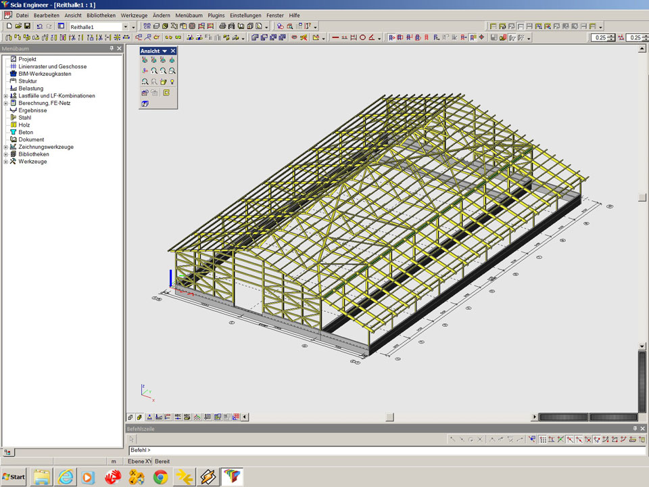
Task: Open the Werkzeuge menu
Action: click(x=134, y=15)
